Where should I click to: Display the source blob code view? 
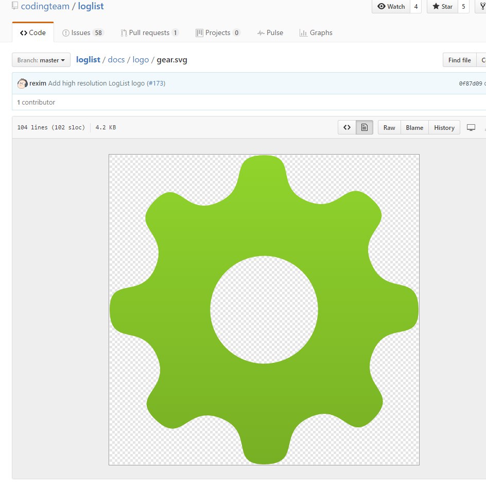click(347, 127)
